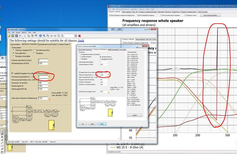This screenshot has width=237, height=154.
Task: Switch to the Driver data tab
Action: pos(81,50)
